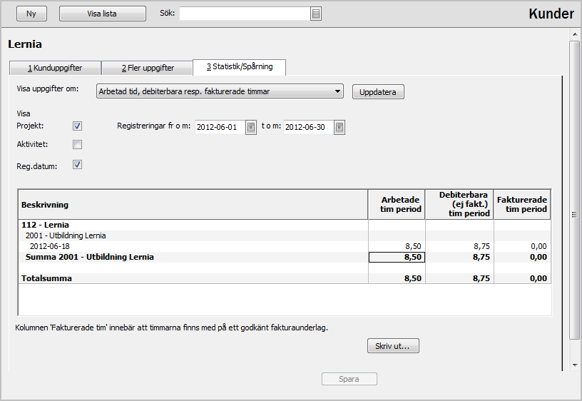582x401 pixels.
Task: Switch to the 1 Kunduppgifter tab
Action: pyautogui.click(x=55, y=68)
